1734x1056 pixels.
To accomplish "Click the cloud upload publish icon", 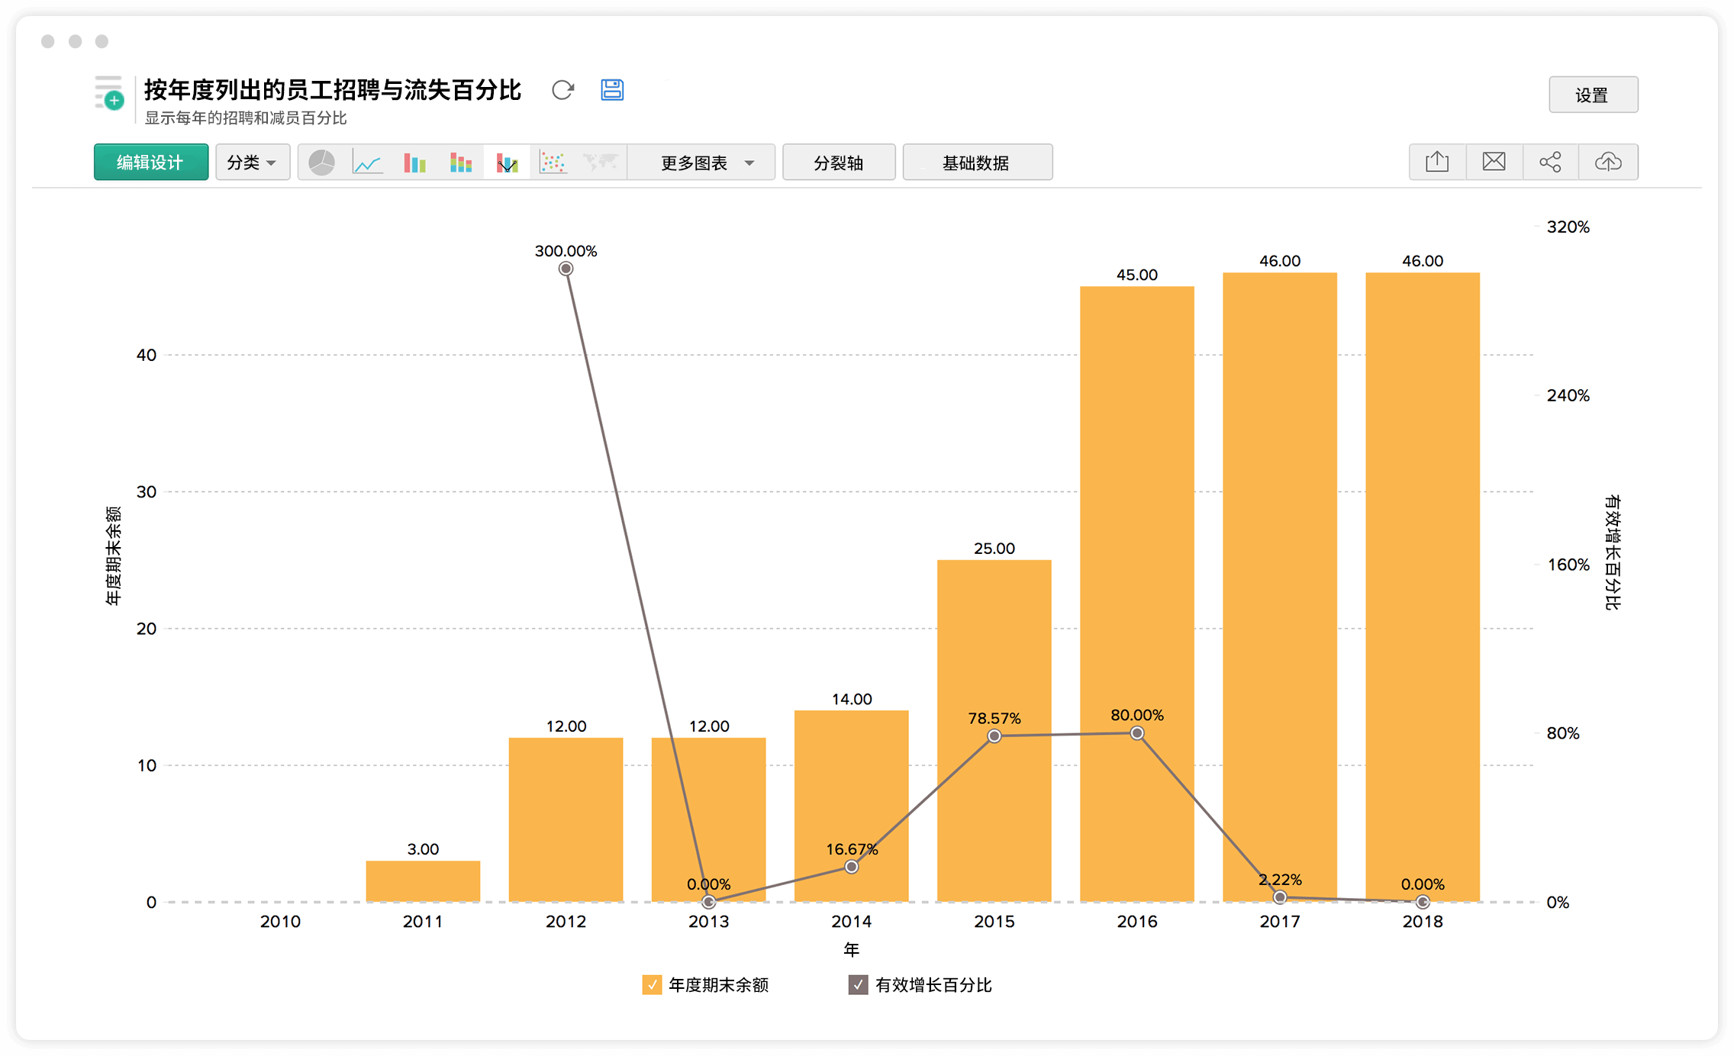I will click(x=1608, y=162).
